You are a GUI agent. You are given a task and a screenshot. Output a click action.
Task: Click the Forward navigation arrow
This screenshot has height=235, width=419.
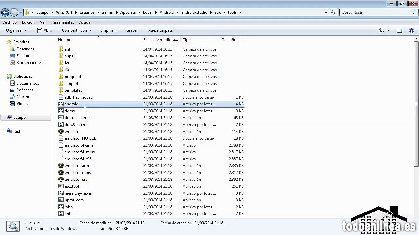tap(14, 12)
